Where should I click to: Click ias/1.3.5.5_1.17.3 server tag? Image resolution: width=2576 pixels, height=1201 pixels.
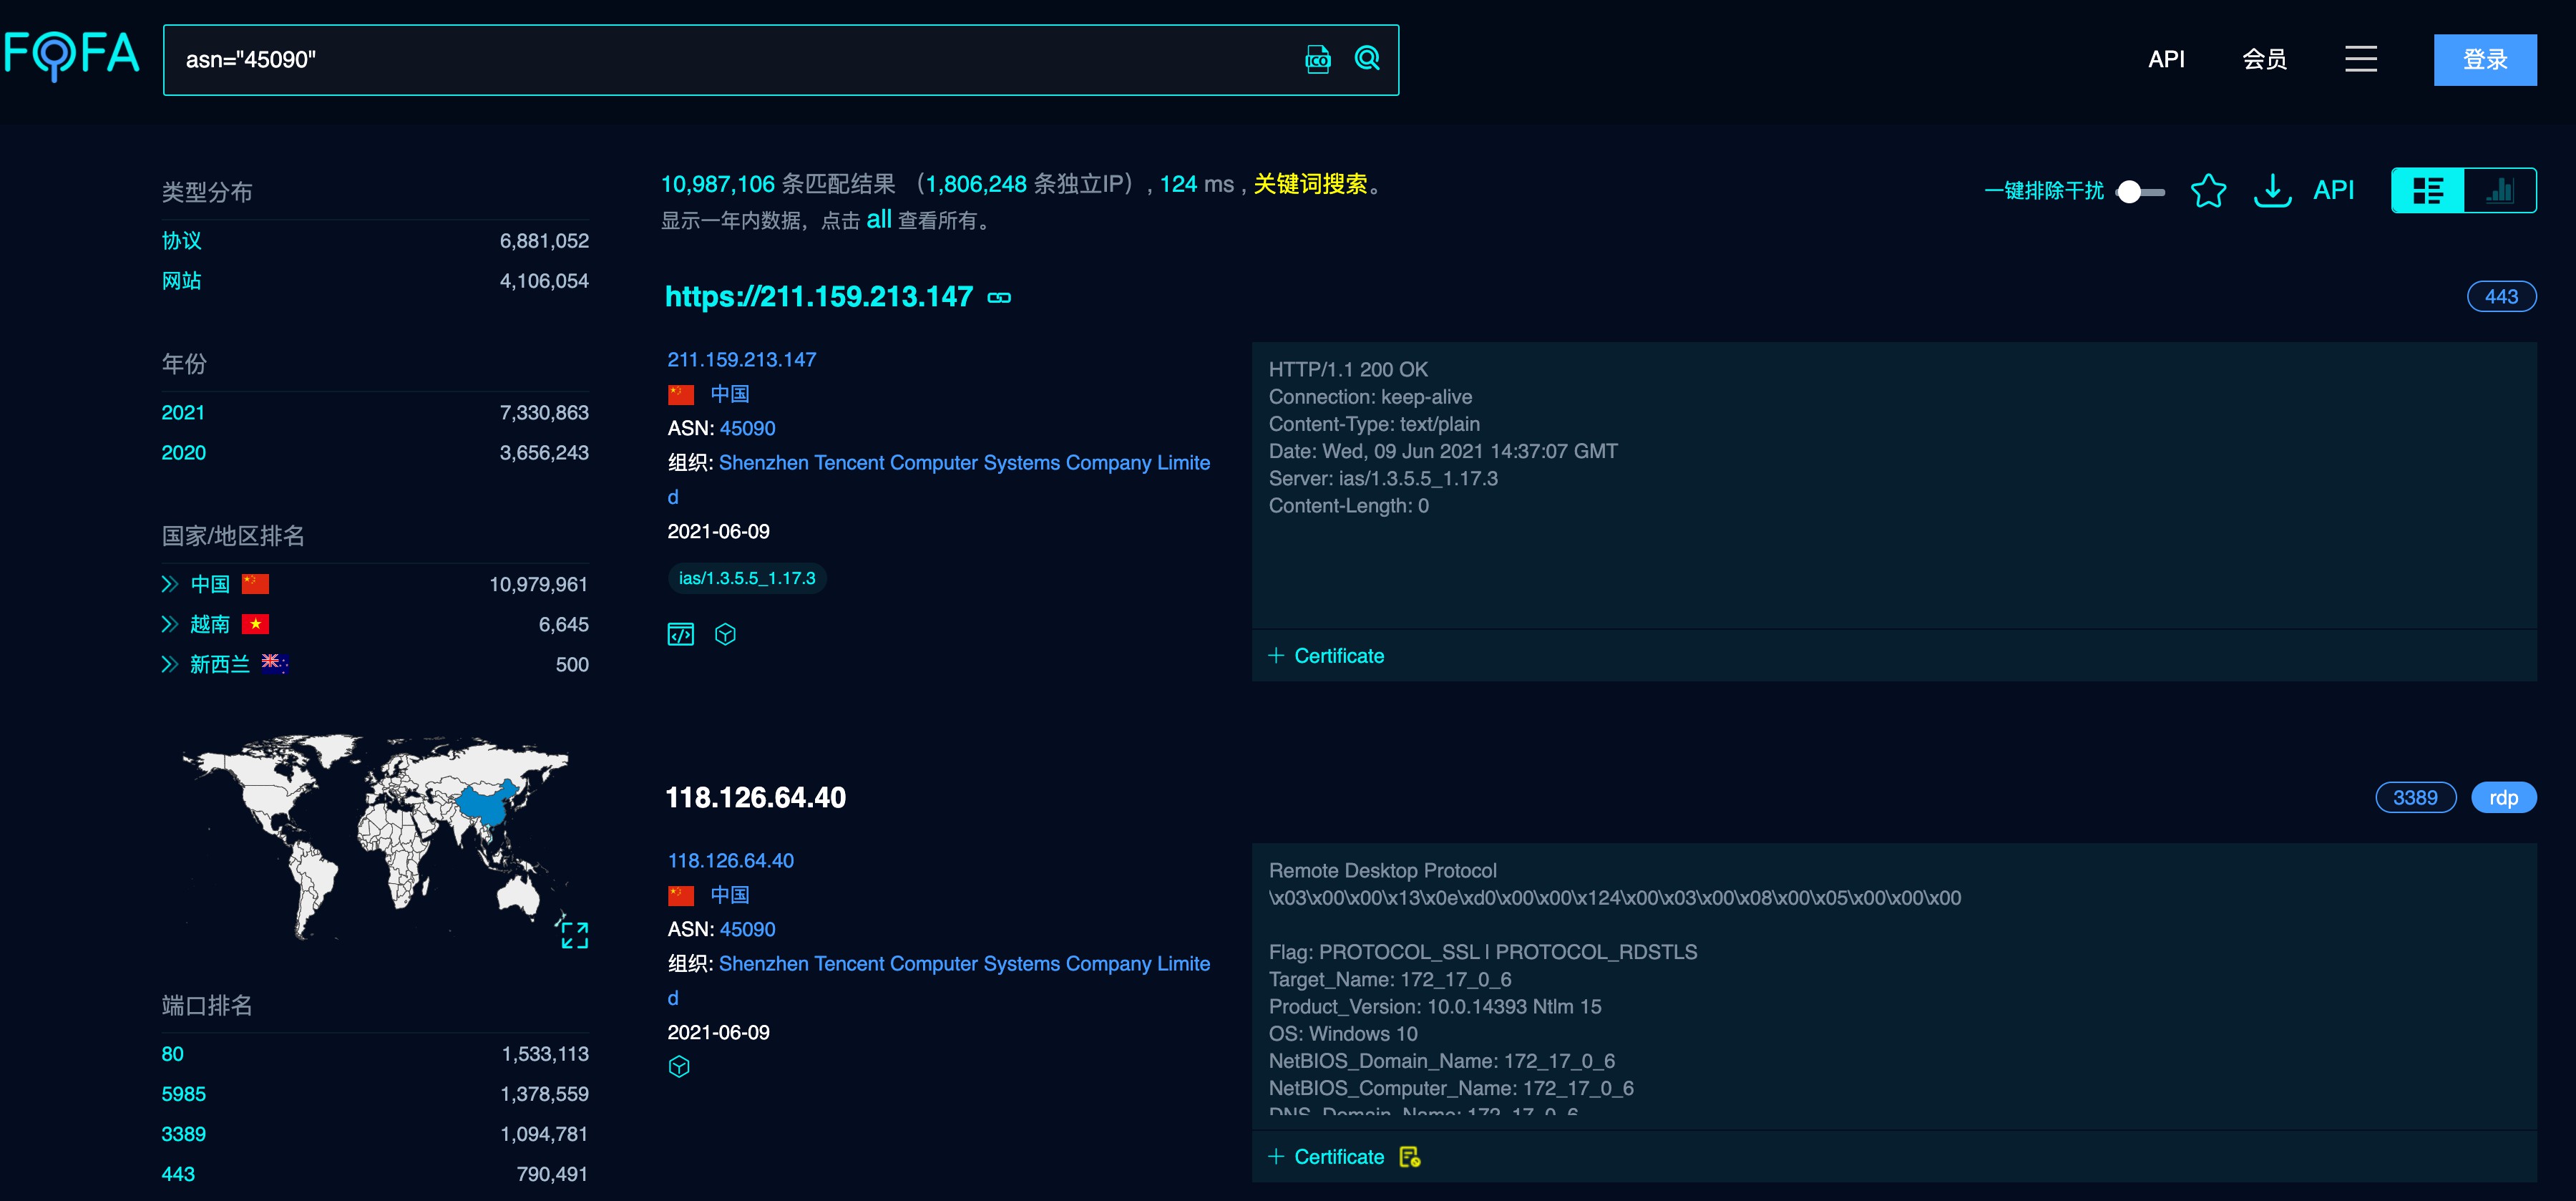point(746,578)
